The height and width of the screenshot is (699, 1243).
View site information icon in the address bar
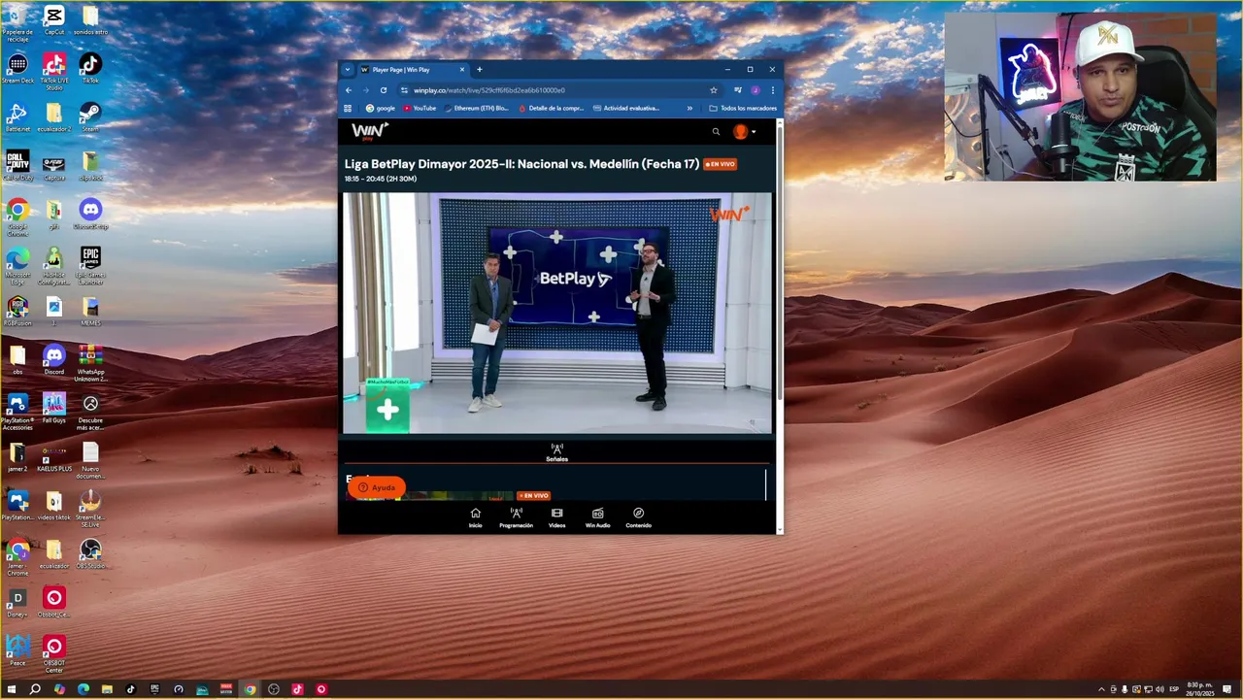[x=404, y=90]
